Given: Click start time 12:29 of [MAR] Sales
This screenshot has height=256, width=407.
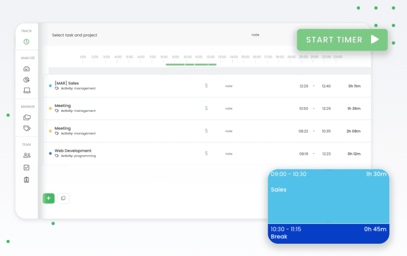Looking at the screenshot, I should pos(304,86).
